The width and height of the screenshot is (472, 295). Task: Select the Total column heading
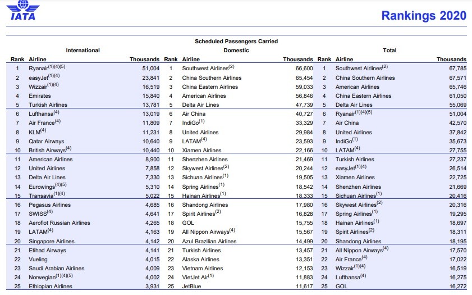pyautogui.click(x=389, y=50)
